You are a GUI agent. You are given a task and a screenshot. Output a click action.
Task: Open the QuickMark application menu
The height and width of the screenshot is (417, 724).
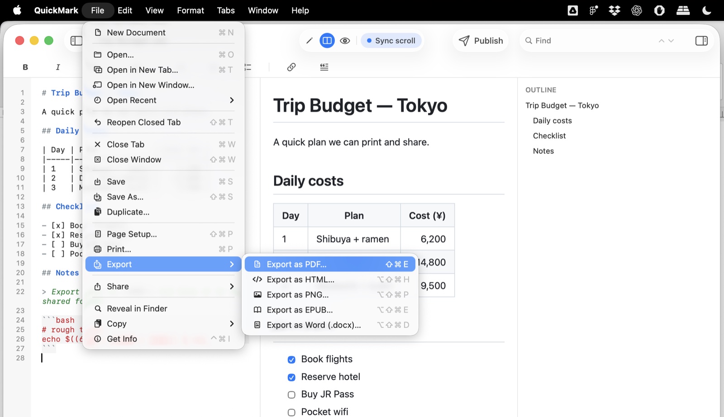(x=56, y=10)
